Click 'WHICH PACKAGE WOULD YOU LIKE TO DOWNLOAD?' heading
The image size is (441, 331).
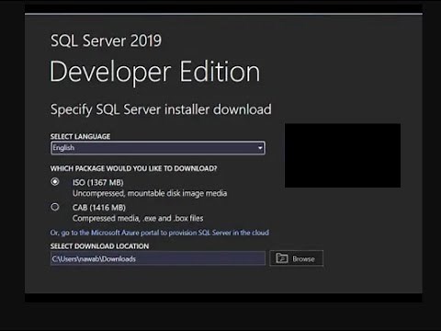click(133, 168)
